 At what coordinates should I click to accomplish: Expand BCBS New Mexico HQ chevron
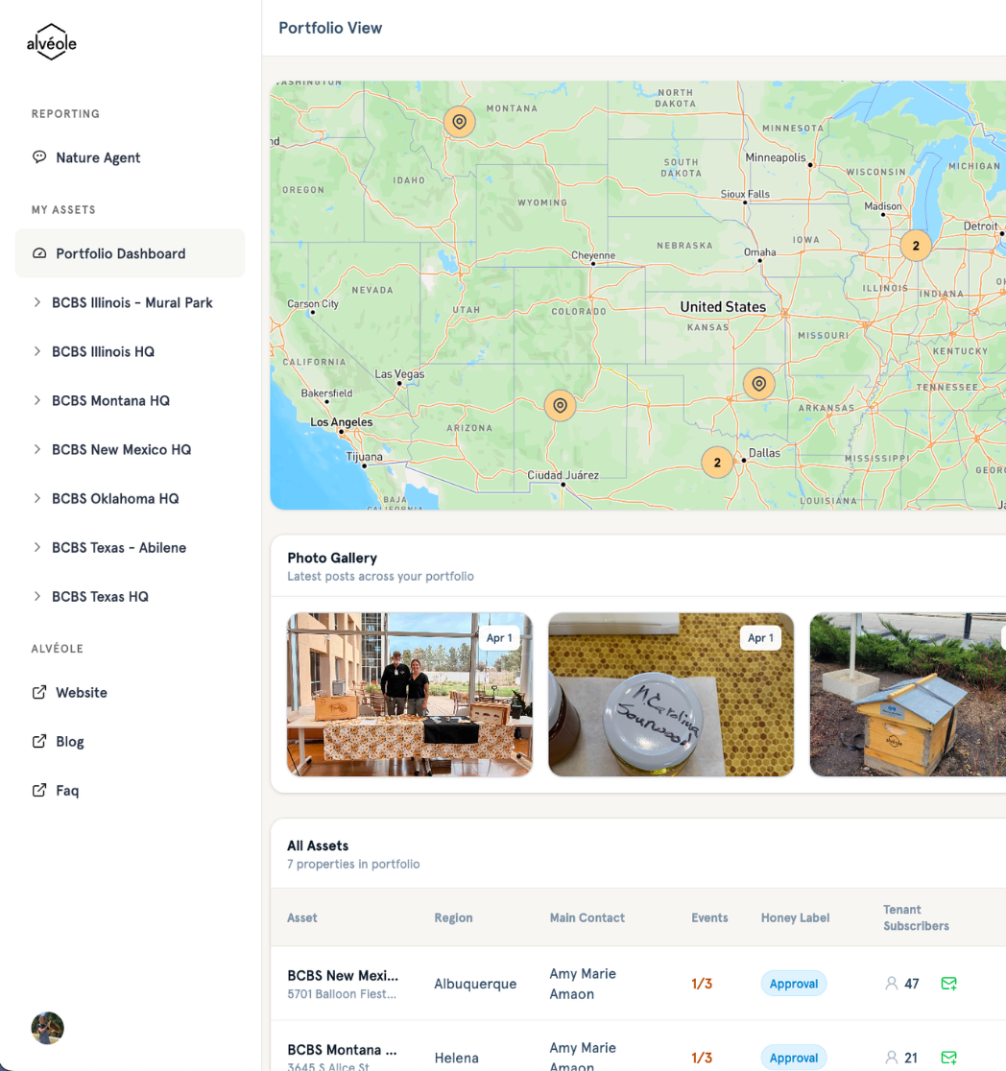coord(36,449)
